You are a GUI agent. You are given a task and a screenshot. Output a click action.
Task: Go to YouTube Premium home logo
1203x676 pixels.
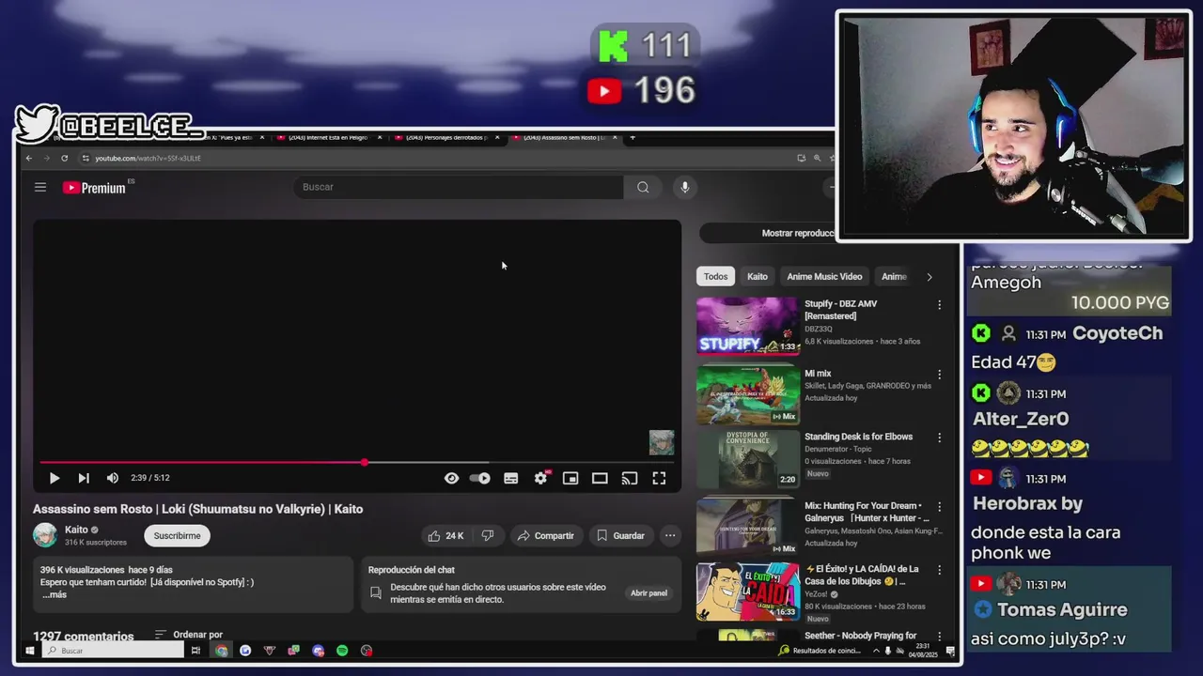[94, 188]
